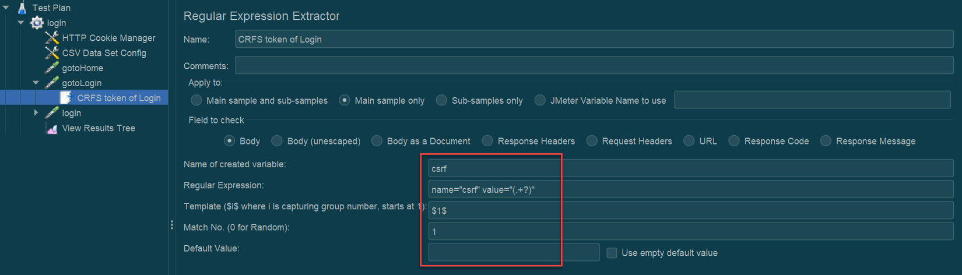Viewport: 962px width, 275px height.
Task: Select Response Message radio button
Action: (x=826, y=141)
